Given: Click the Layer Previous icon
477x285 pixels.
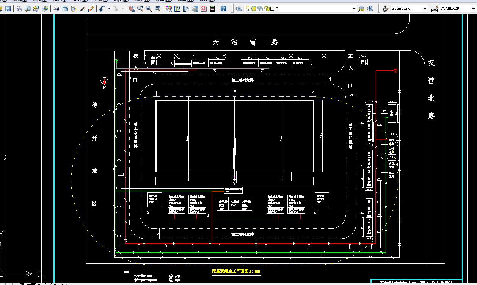Looking at the screenshot, I should tap(370, 9).
